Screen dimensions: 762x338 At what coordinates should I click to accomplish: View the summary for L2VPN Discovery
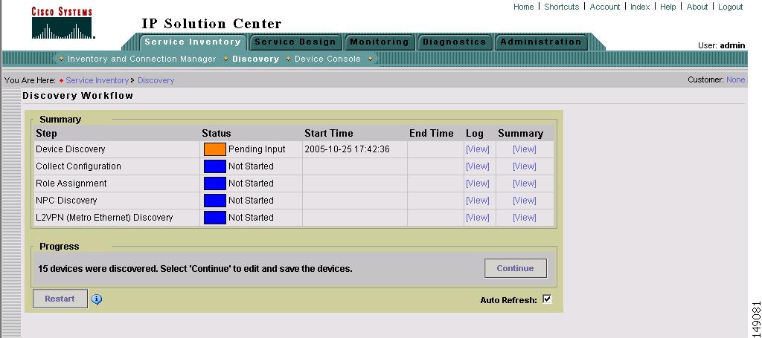525,217
